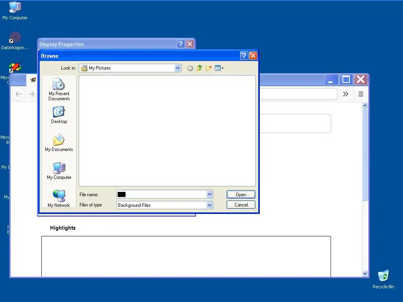Create a new folder in Browse dialog
This screenshot has width=403, height=302.
click(209, 68)
